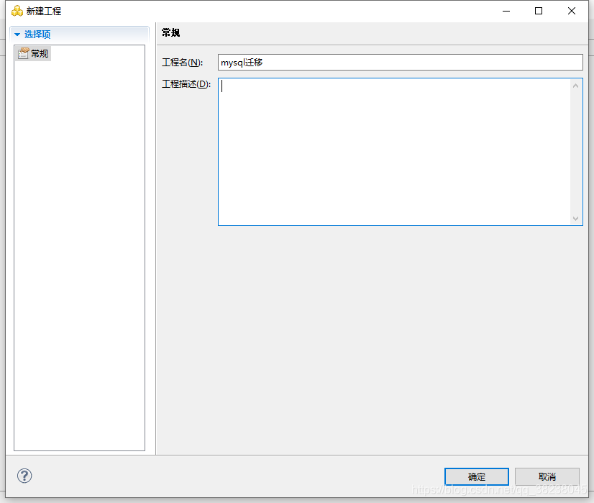Close the 新建工程 dialog
The image size is (594, 503).
click(572, 11)
